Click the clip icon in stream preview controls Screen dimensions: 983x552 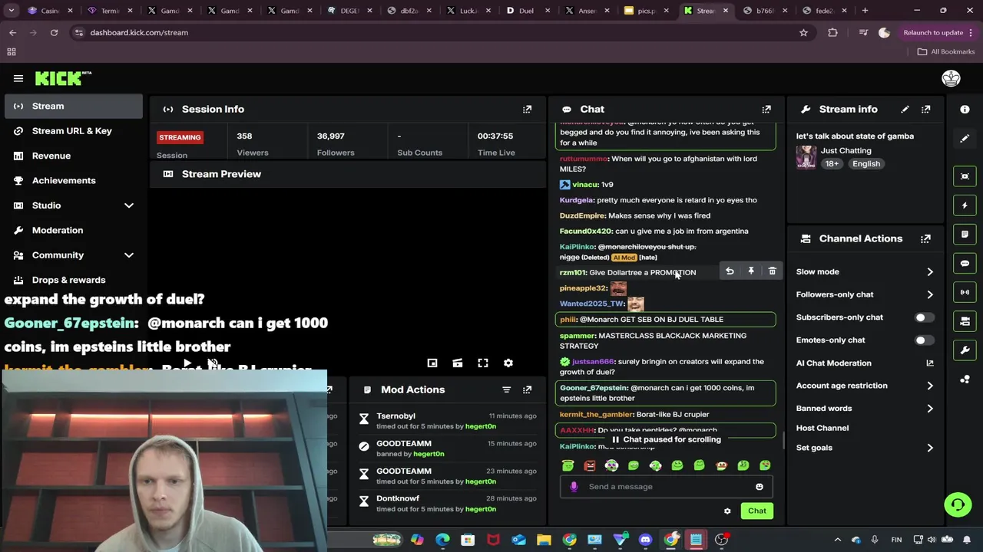(x=457, y=363)
